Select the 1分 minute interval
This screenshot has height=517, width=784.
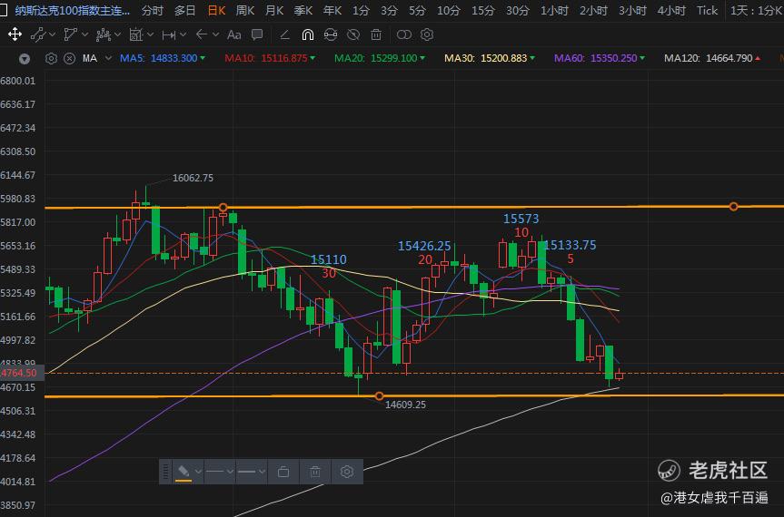click(x=361, y=11)
